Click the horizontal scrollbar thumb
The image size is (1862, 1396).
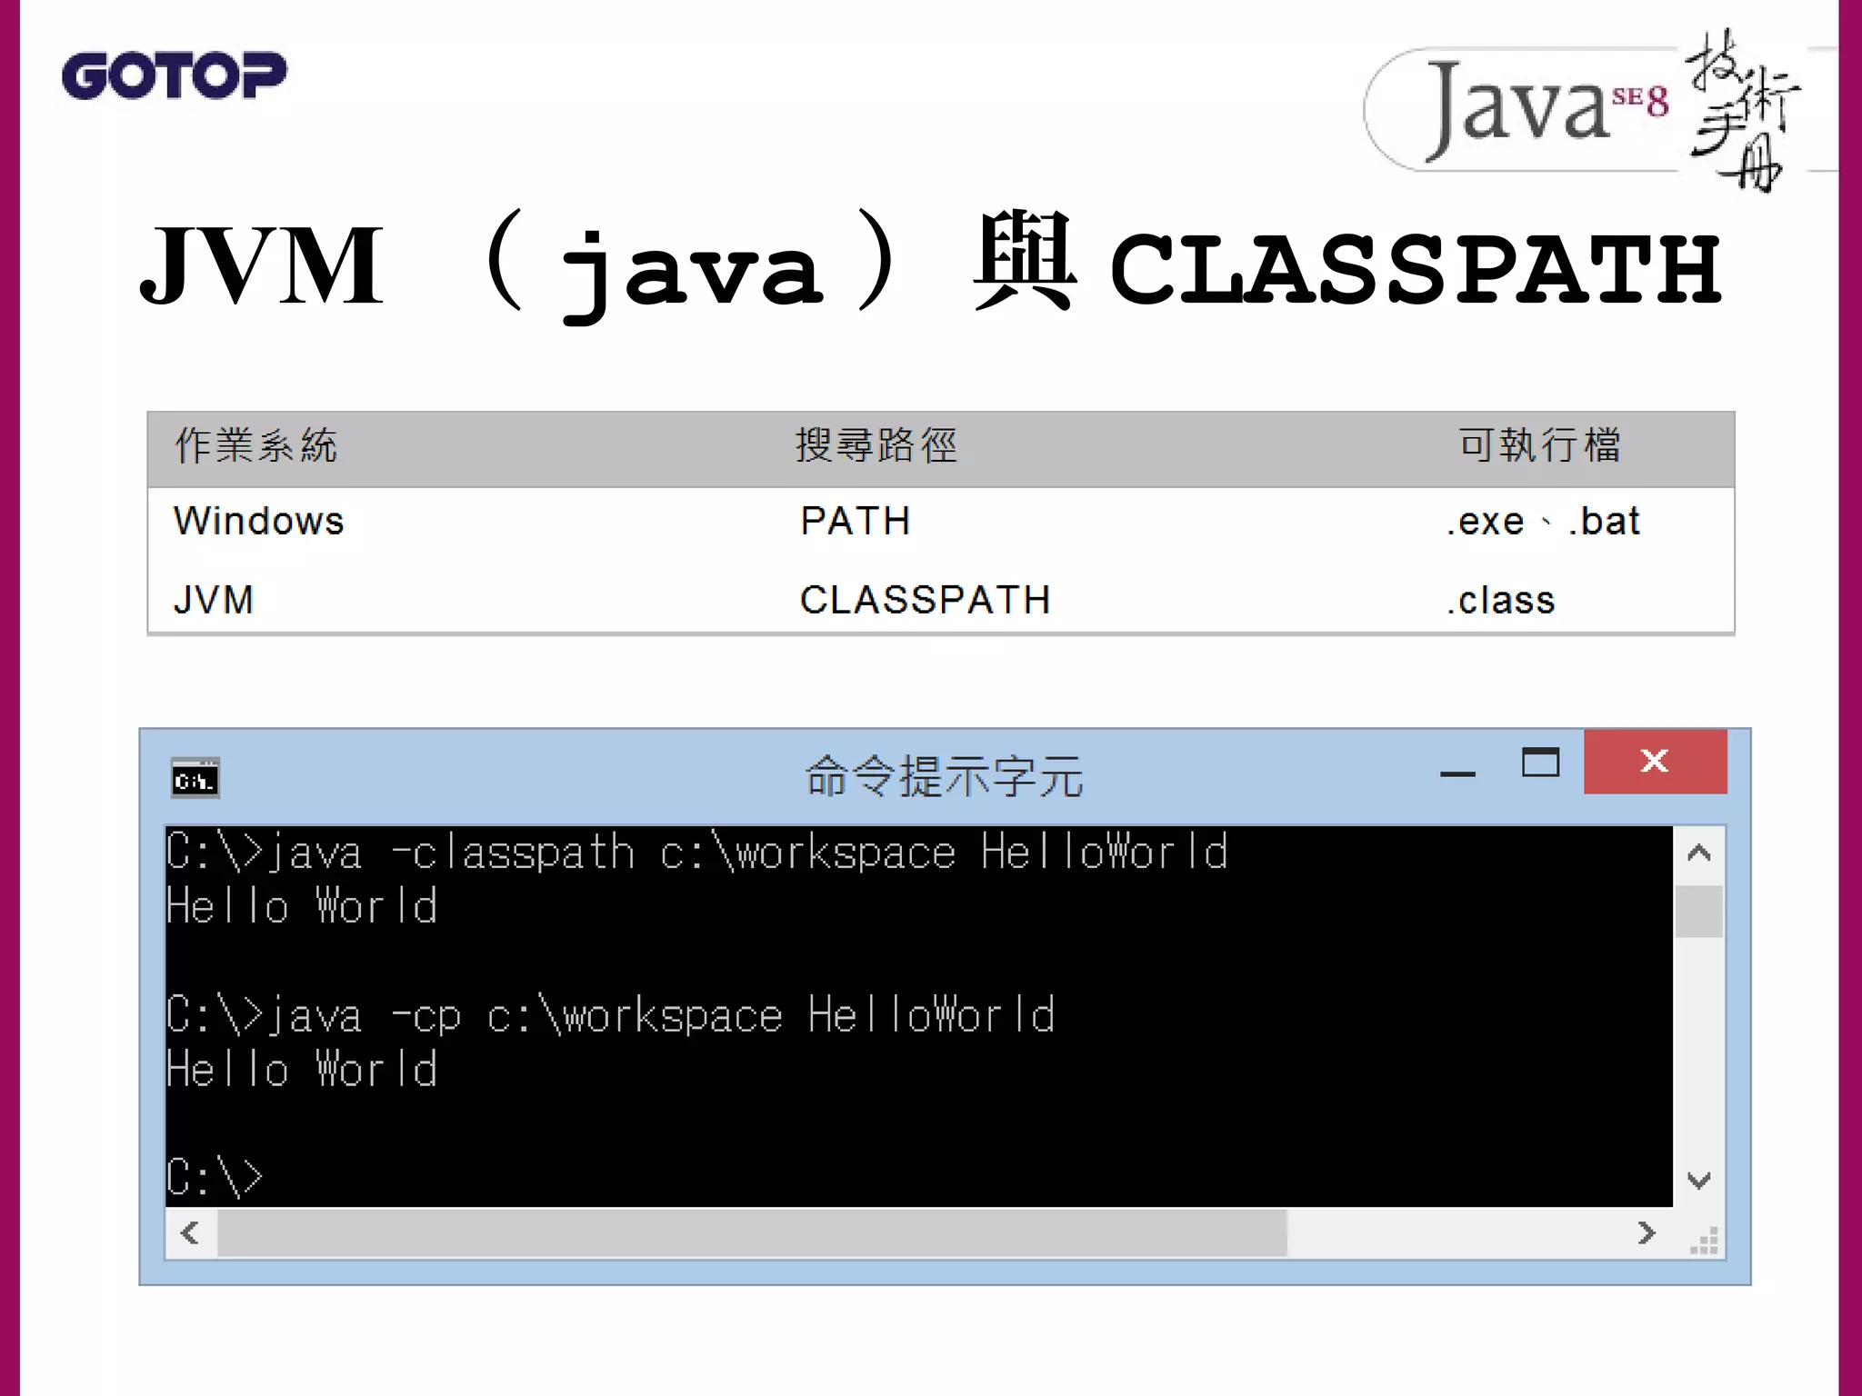pyautogui.click(x=752, y=1233)
